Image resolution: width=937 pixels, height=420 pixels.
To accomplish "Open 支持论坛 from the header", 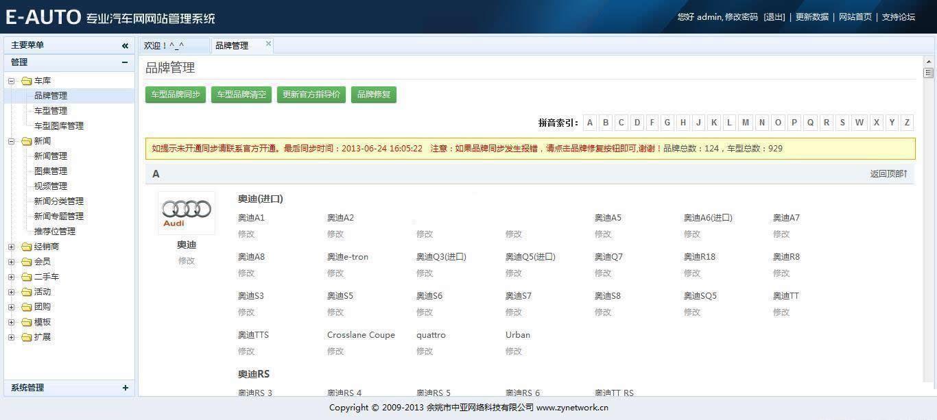I will coord(899,17).
